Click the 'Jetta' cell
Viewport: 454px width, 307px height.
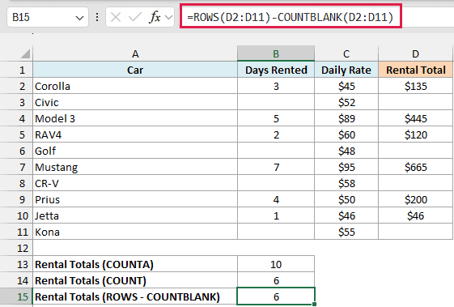click(135, 216)
